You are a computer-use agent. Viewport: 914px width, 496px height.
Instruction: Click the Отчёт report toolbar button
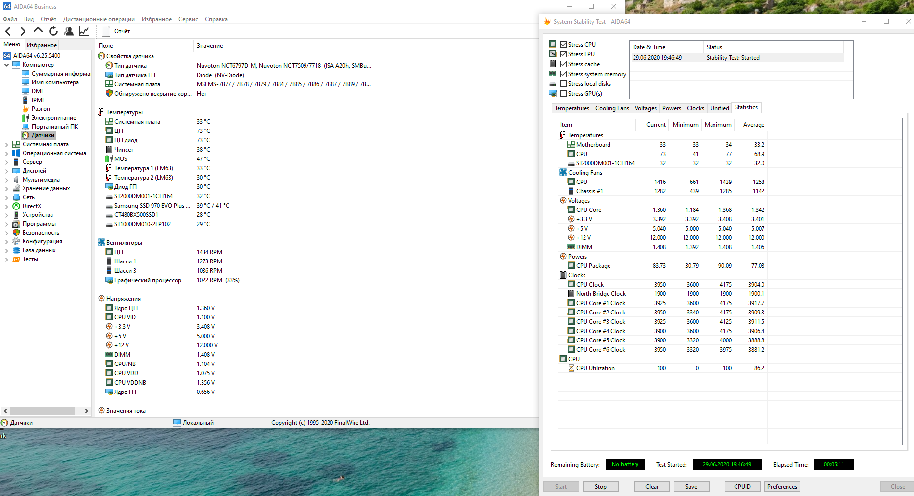click(x=116, y=31)
